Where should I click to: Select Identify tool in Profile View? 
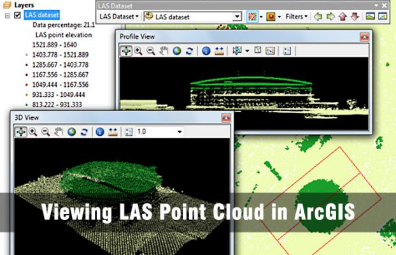coord(206,51)
